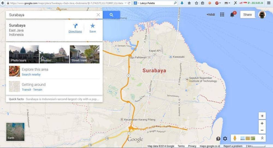This screenshot has width=273, height=148.
Task: Open the +hildi profile link
Action: (210, 15)
